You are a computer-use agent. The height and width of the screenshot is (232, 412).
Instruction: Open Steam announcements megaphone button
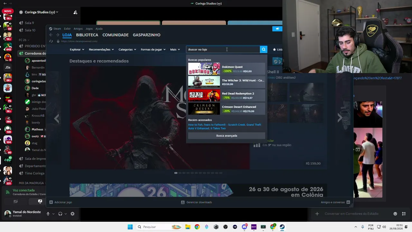click(x=277, y=29)
